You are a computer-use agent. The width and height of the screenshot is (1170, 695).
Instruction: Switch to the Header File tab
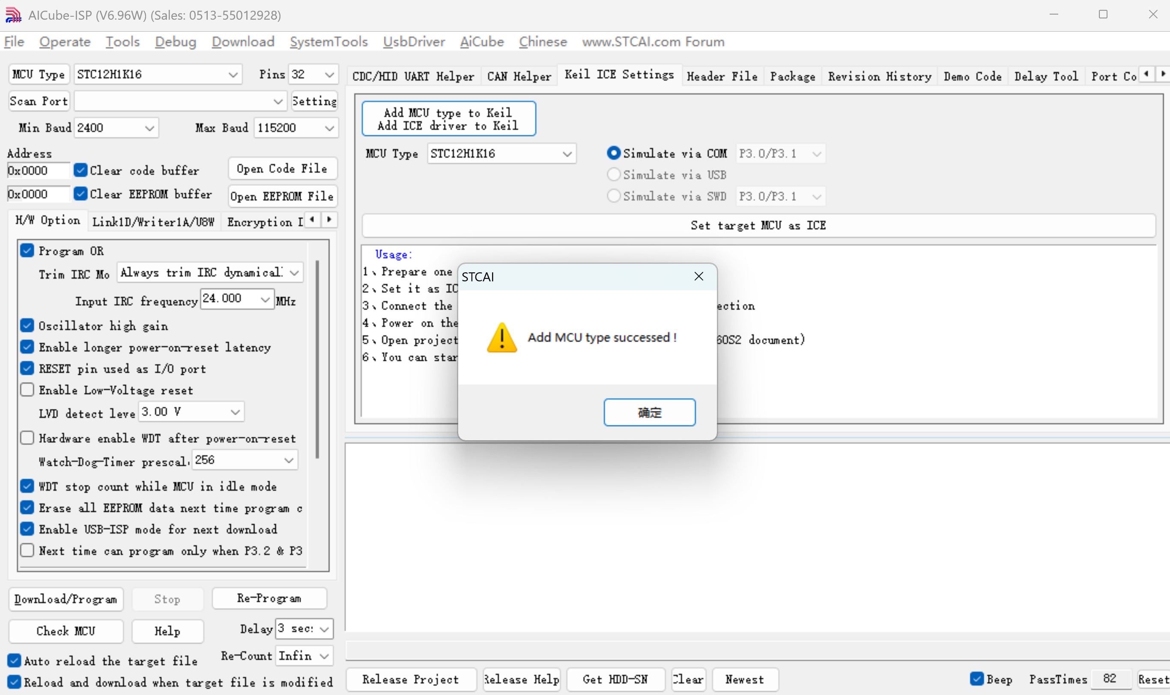coord(722,76)
